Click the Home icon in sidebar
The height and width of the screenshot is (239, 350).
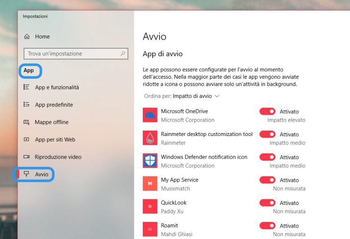point(27,37)
